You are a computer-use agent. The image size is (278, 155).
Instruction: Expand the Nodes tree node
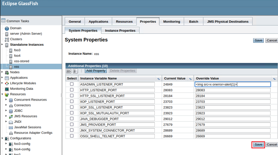2,72
